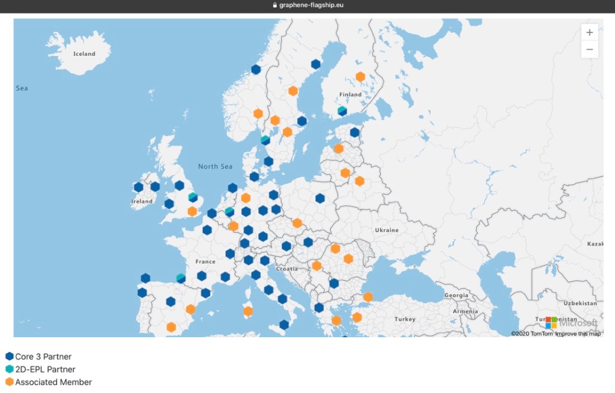The width and height of the screenshot is (615, 393).
Task: Open the Improve this map link
Action: click(x=578, y=334)
